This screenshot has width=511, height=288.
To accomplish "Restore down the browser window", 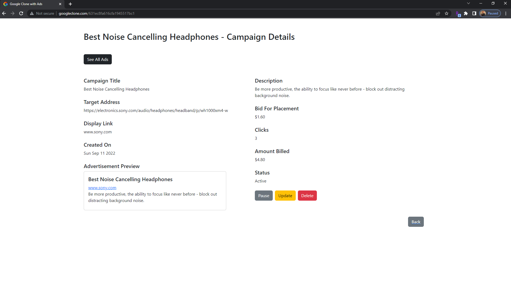I will [x=493, y=3].
